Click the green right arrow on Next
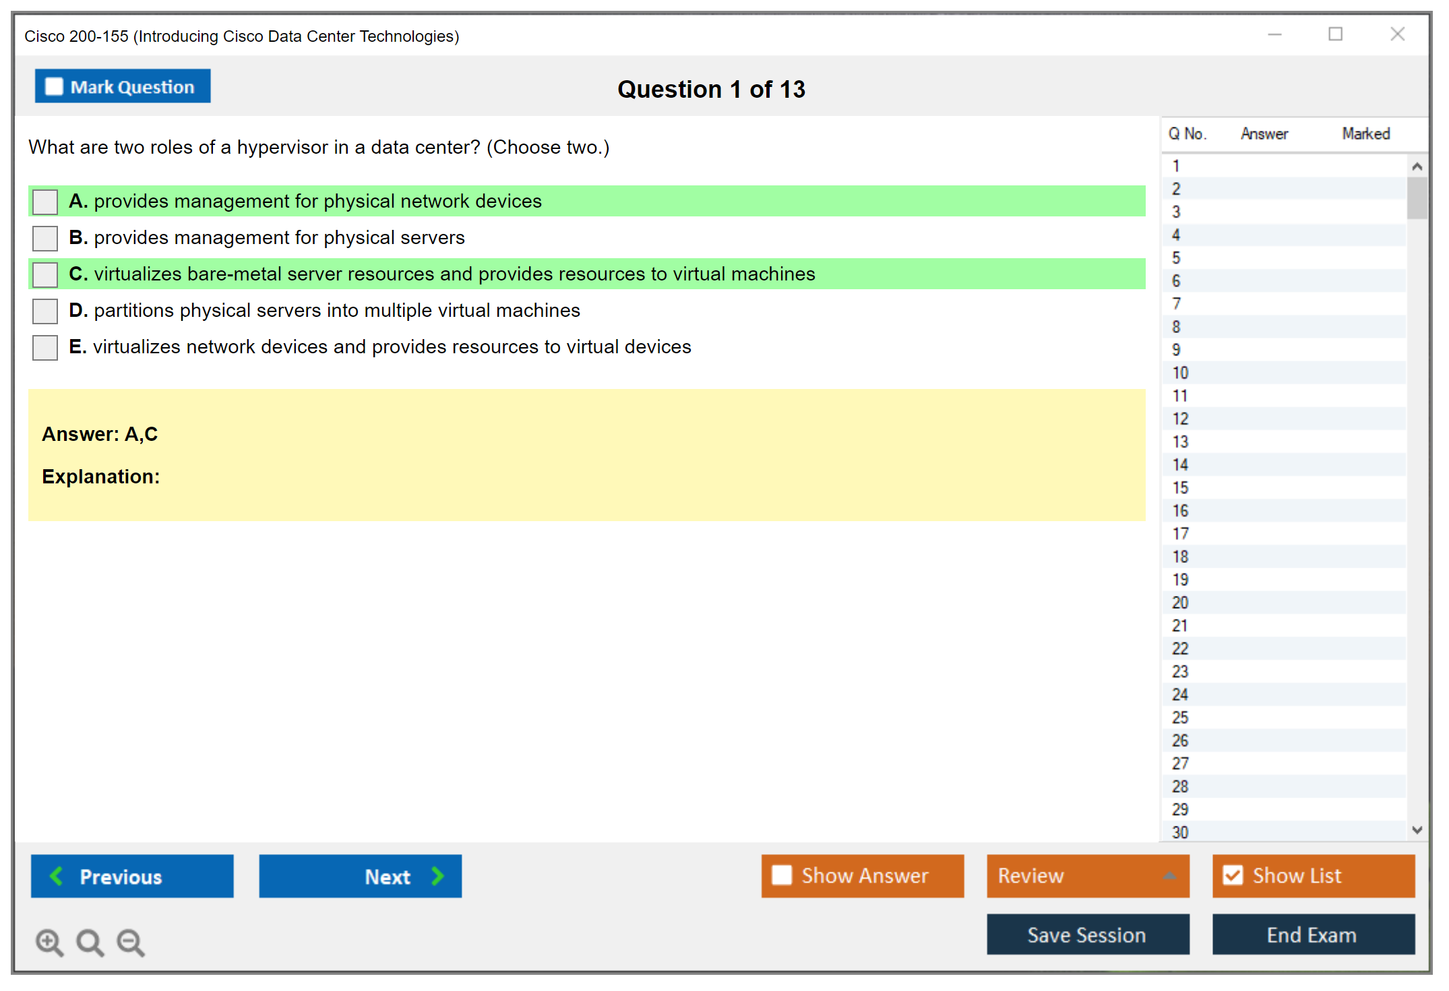The image size is (1449, 991). coord(437,876)
